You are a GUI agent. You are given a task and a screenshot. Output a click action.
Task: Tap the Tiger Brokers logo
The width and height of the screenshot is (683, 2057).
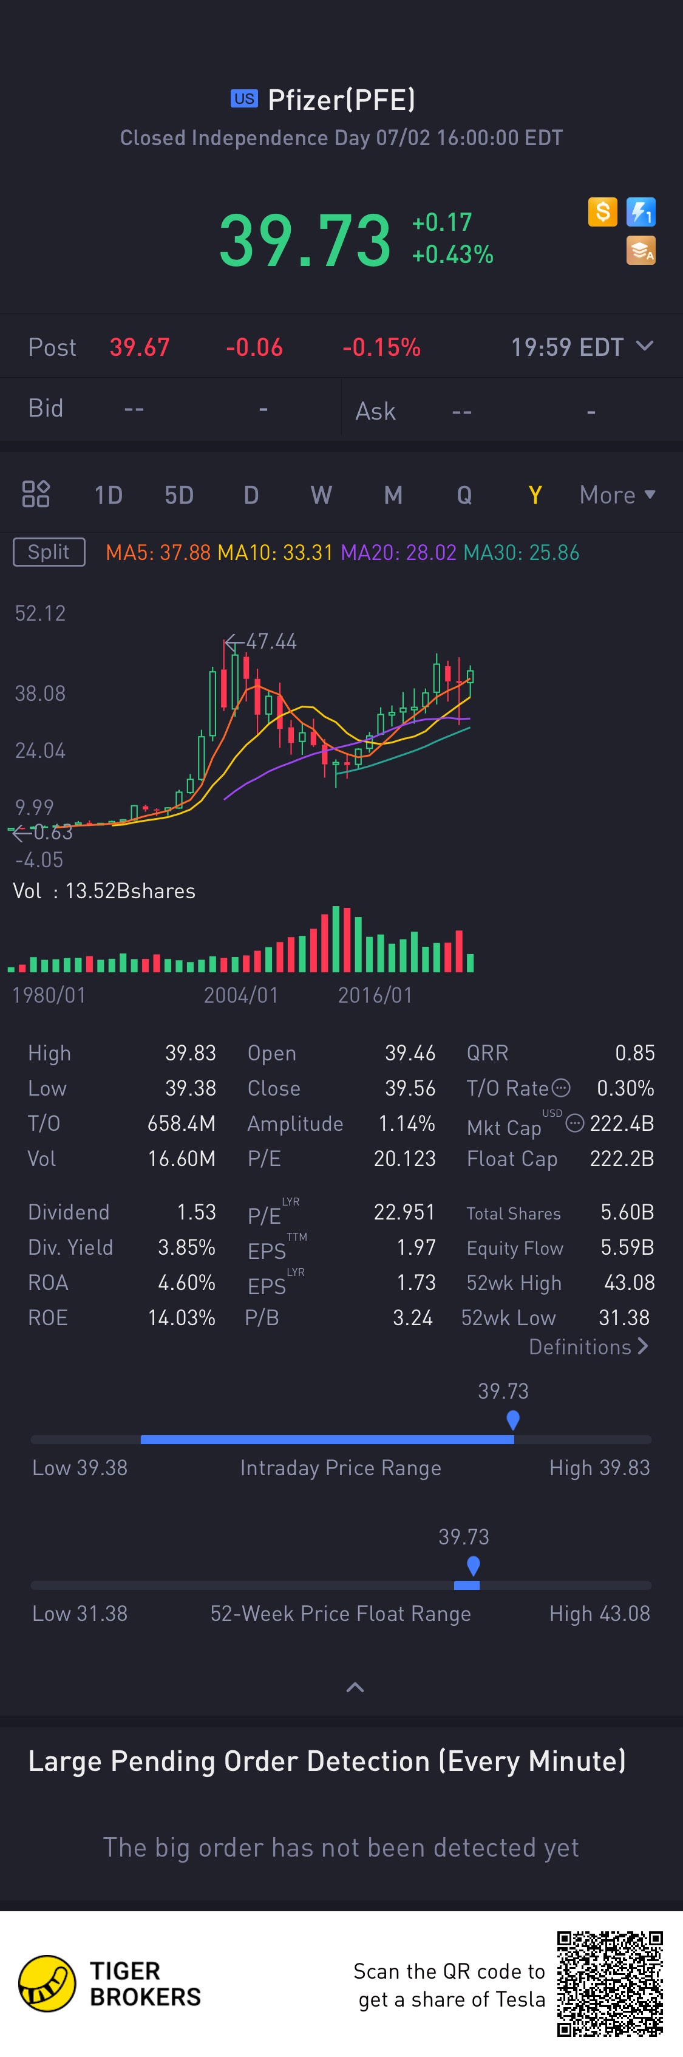[x=109, y=1984]
